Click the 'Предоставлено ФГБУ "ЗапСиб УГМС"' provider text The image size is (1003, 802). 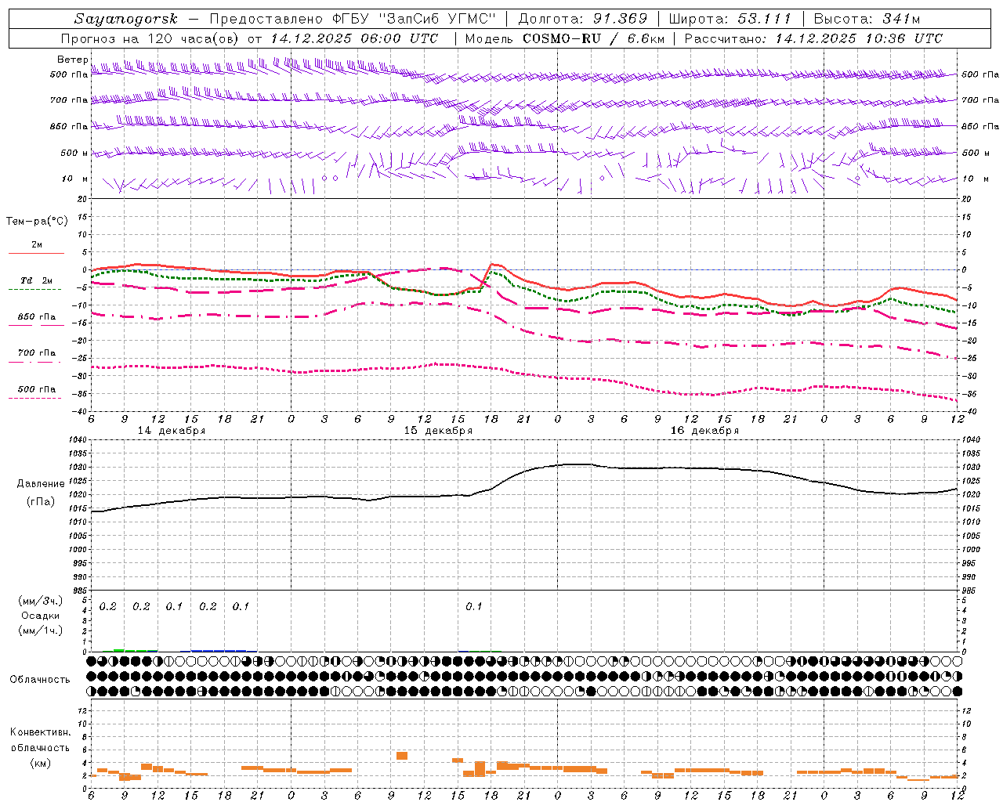[x=353, y=19]
